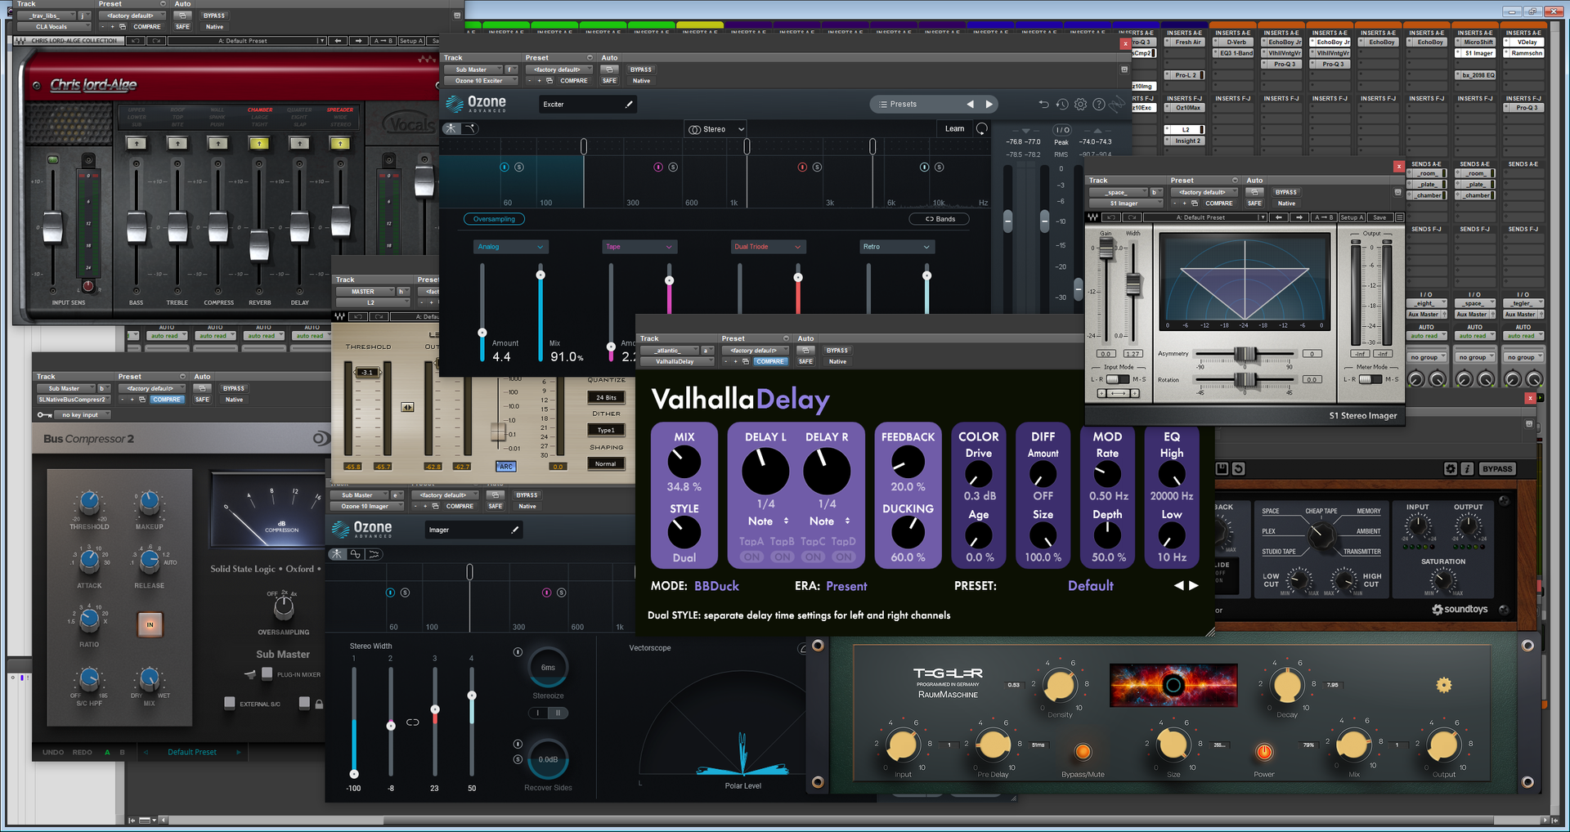Viewport: 1570px width, 832px height.
Task: Toggle the Raummaschine Power button
Action: (1264, 752)
